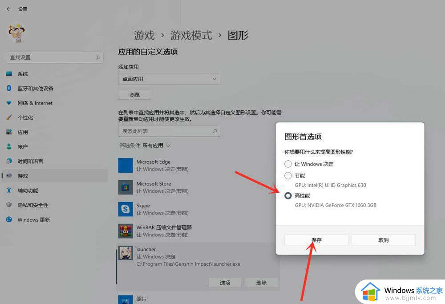445x304 pixels.
Task: Click the Genshin launcher app icon
Action: point(125,253)
